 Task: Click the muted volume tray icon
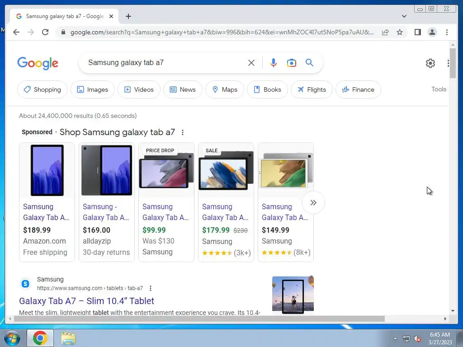[x=417, y=339]
